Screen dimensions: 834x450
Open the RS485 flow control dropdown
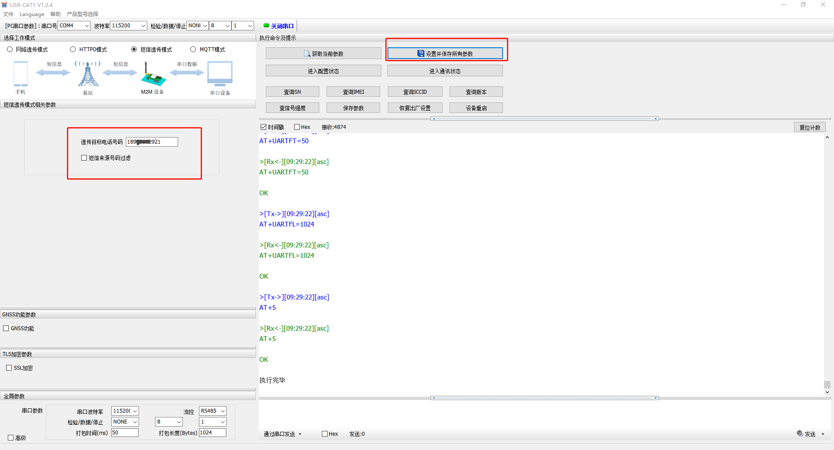point(222,411)
